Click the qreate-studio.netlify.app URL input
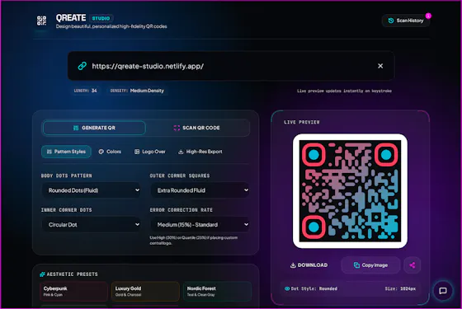462x309 pixels. click(x=231, y=66)
